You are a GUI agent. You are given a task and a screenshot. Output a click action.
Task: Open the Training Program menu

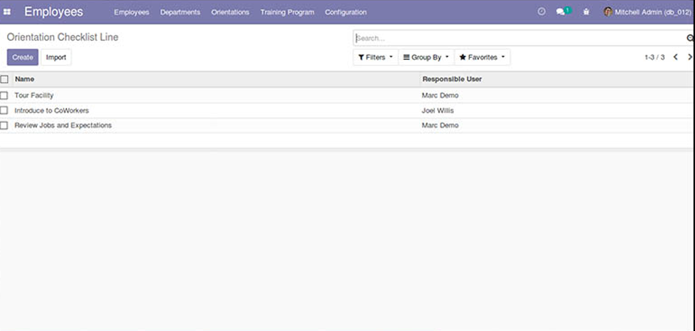tap(287, 12)
